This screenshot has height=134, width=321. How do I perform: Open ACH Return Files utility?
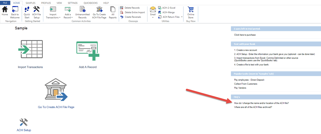[x=169, y=17]
